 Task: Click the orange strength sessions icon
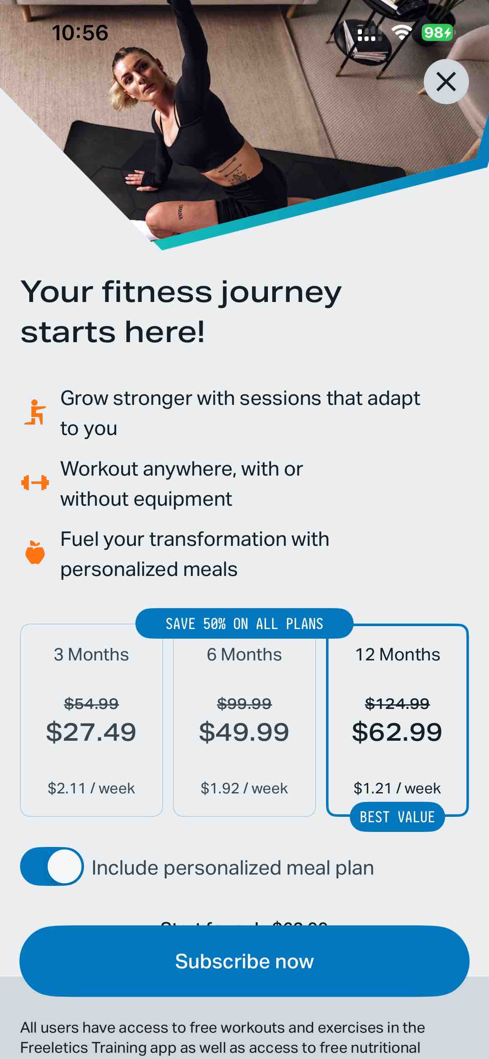pyautogui.click(x=36, y=412)
